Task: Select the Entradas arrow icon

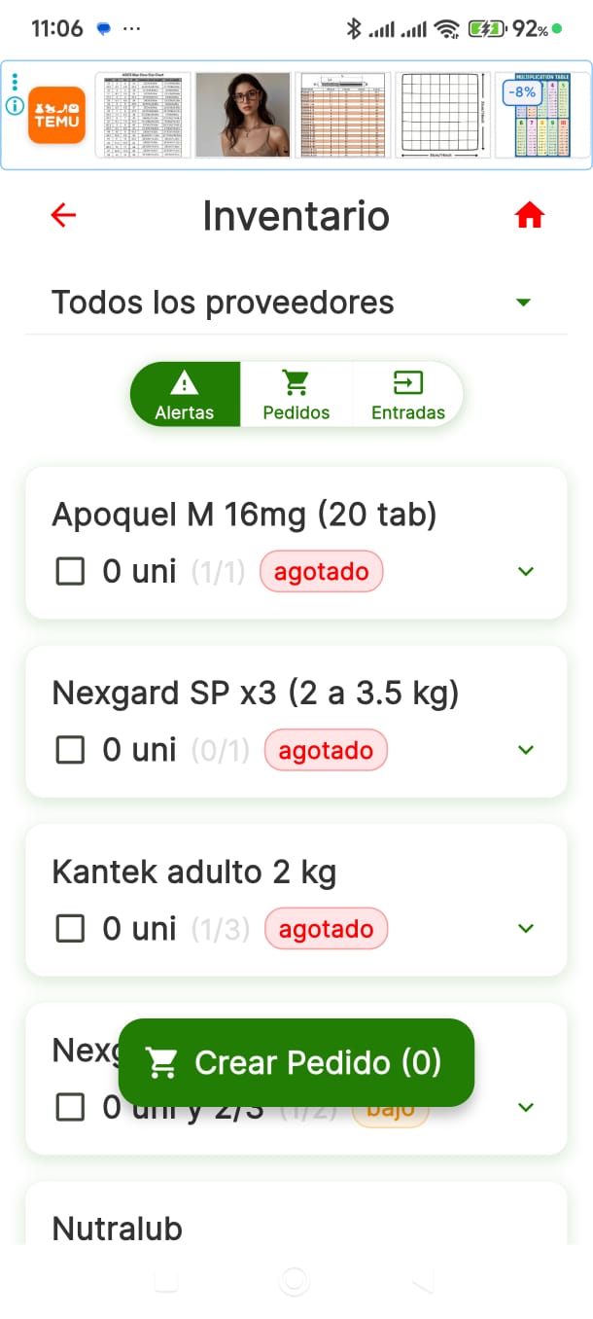Action: (407, 381)
